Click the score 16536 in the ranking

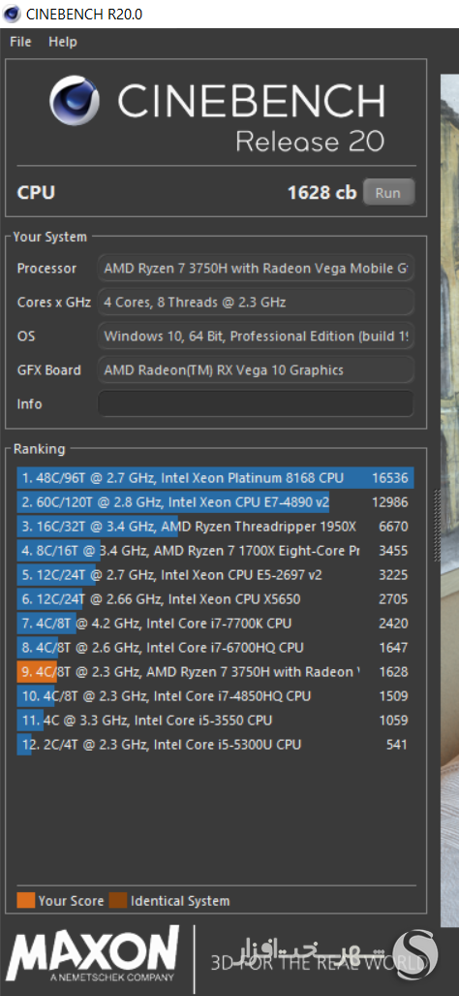[390, 478]
